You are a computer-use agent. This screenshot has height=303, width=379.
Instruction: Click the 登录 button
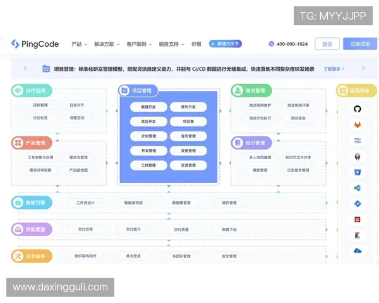[x=327, y=44]
